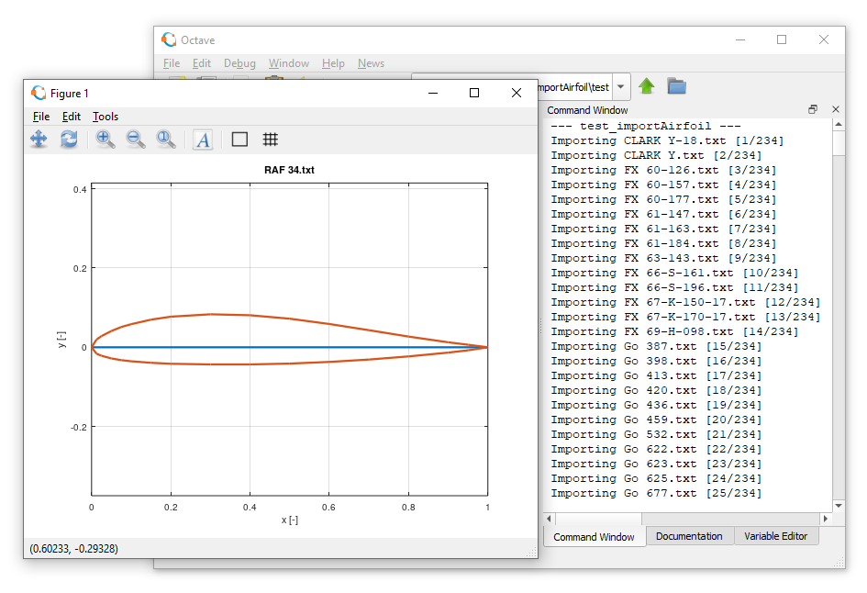Open Figure 1 File menu
867x593 pixels.
(41, 117)
